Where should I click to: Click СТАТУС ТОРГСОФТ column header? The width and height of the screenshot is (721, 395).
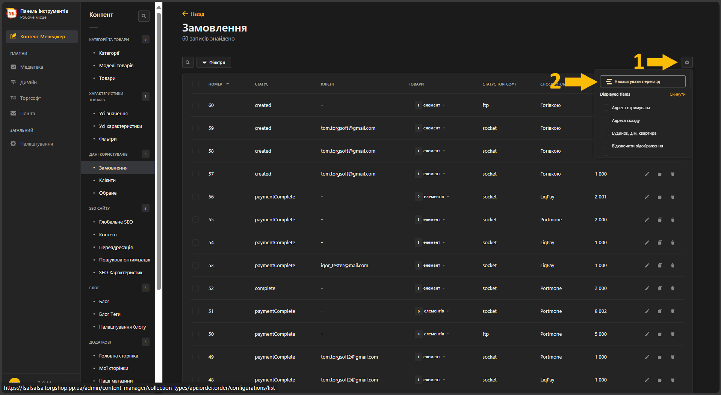(499, 84)
